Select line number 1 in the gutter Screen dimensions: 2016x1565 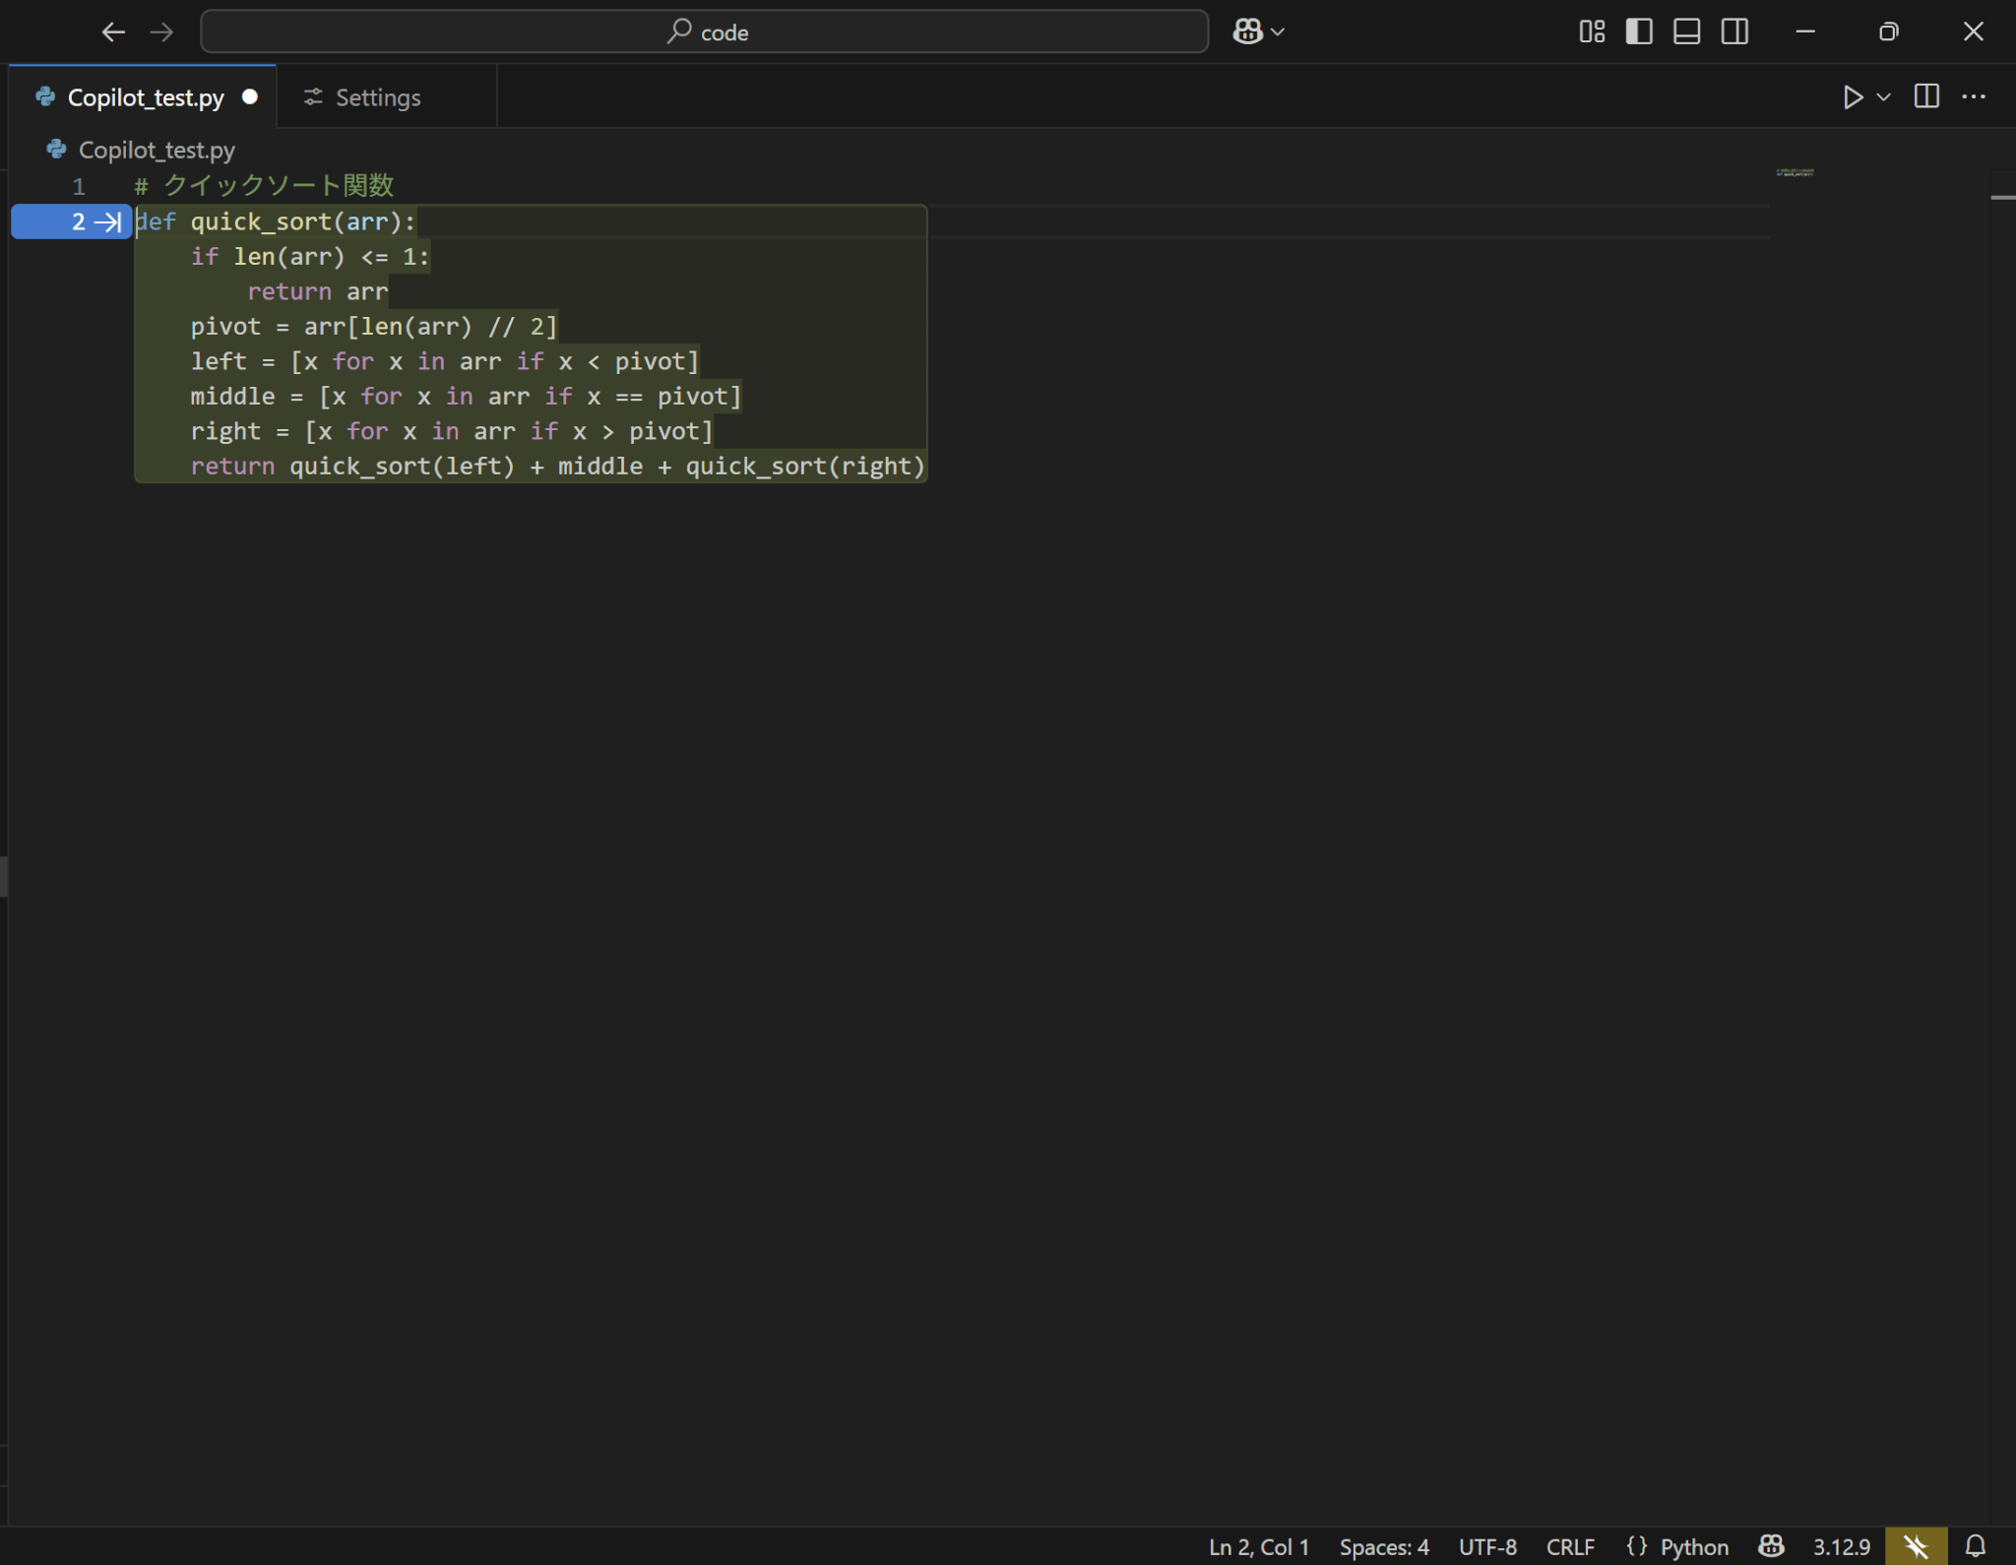pyautogui.click(x=79, y=186)
